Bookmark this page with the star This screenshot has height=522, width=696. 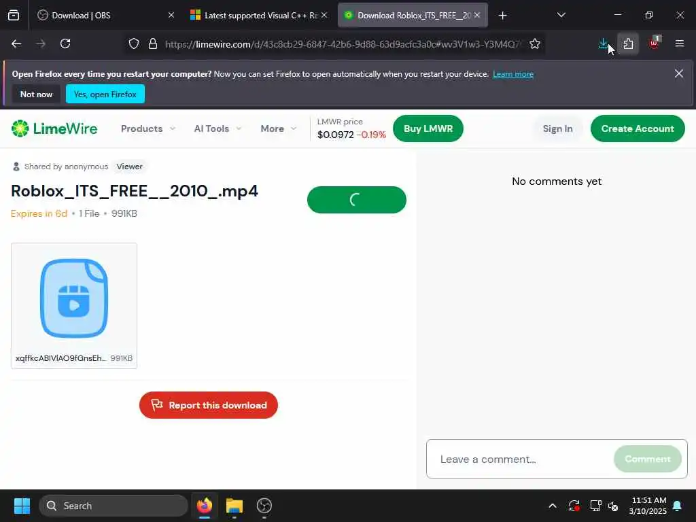point(535,43)
